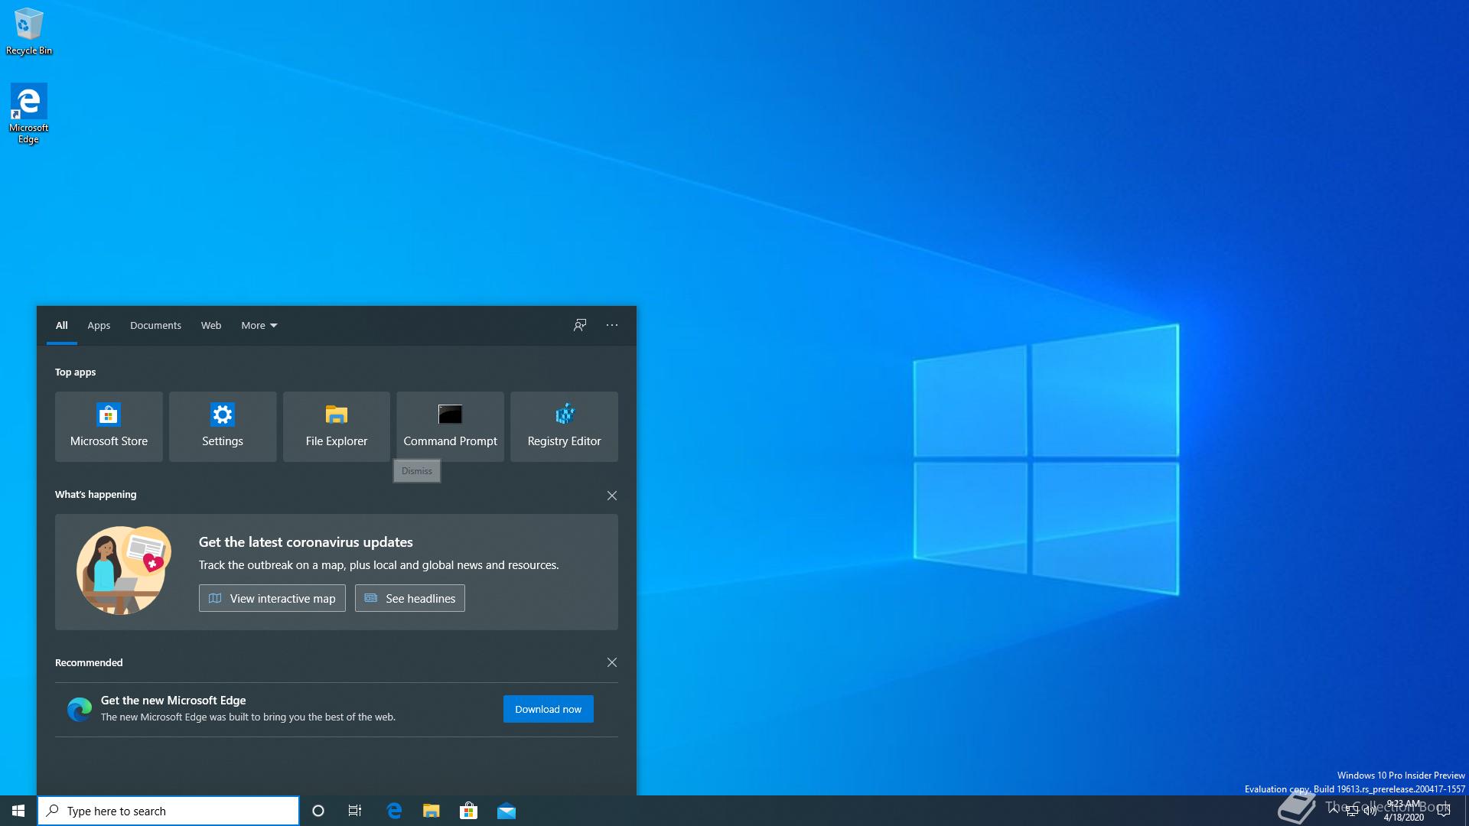Click the taskbar clock and date
The image size is (1469, 826).
[1403, 811]
